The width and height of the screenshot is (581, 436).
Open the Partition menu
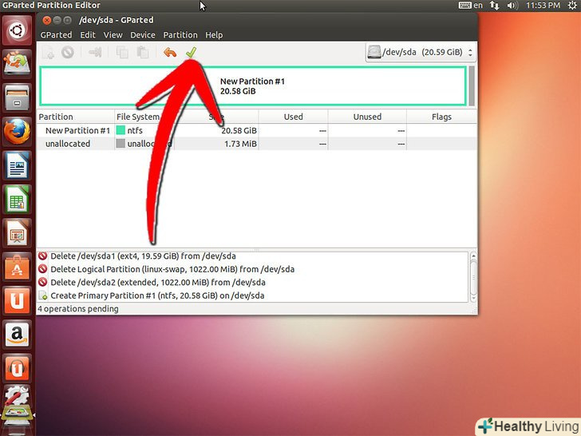point(180,35)
